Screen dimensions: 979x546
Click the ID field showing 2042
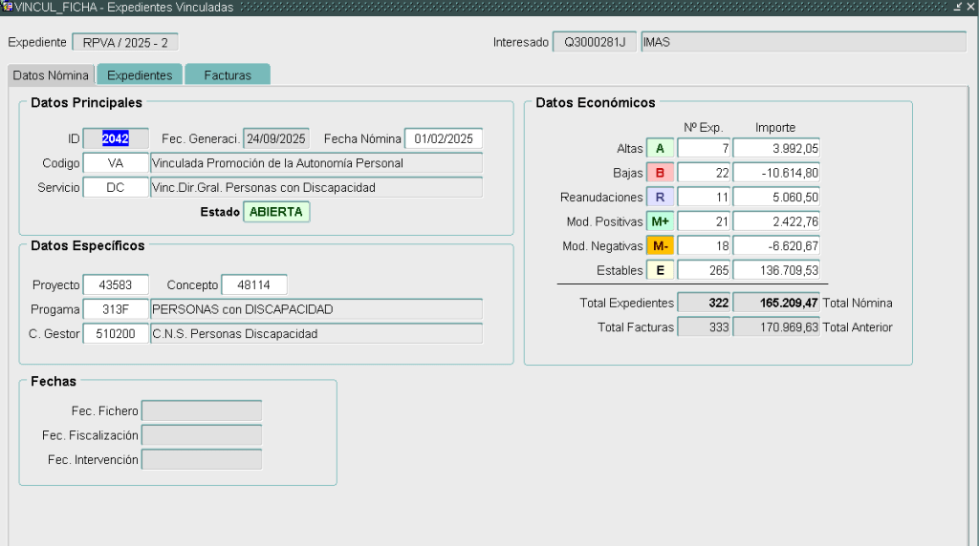tap(116, 138)
